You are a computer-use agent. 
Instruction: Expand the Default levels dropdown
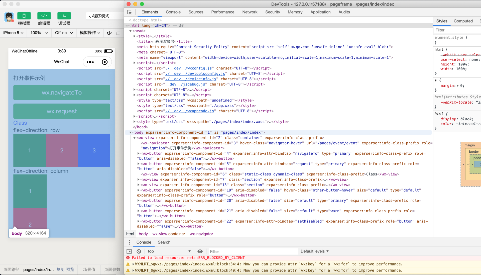314,251
